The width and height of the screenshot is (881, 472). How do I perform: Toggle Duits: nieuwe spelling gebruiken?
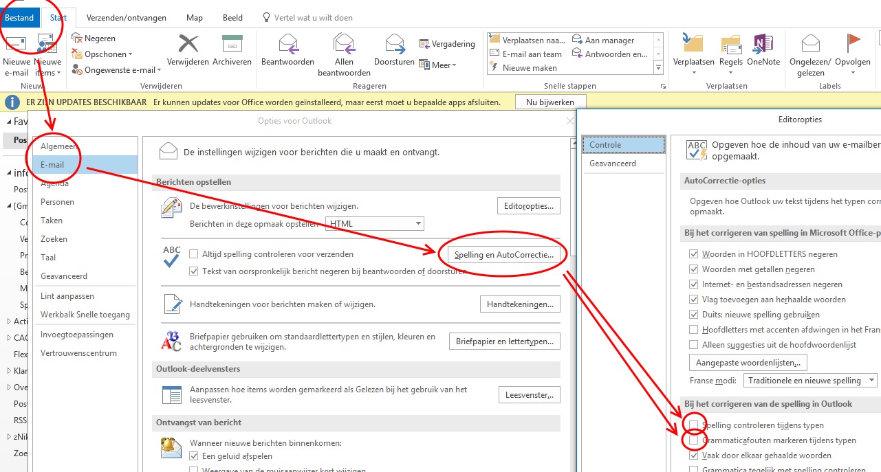(693, 315)
